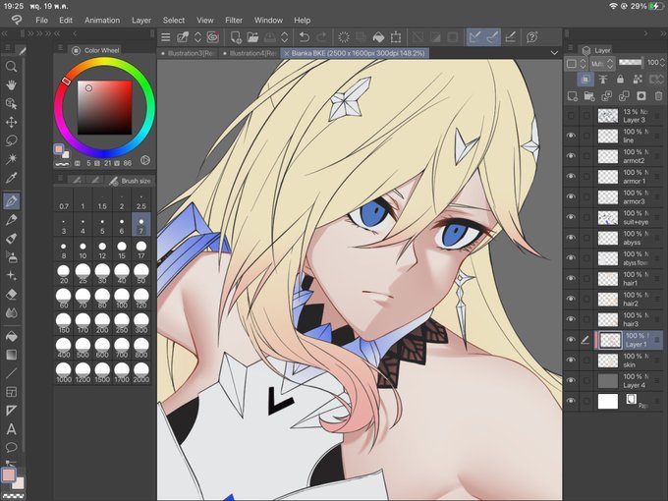The height and width of the screenshot is (501, 668).
Task: Click the Redo arrow in command bar
Action: click(x=321, y=37)
